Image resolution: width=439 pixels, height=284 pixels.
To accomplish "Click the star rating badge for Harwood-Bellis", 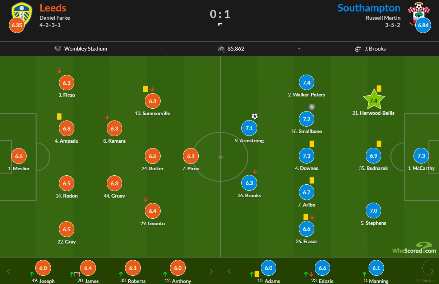I will tap(374, 100).
